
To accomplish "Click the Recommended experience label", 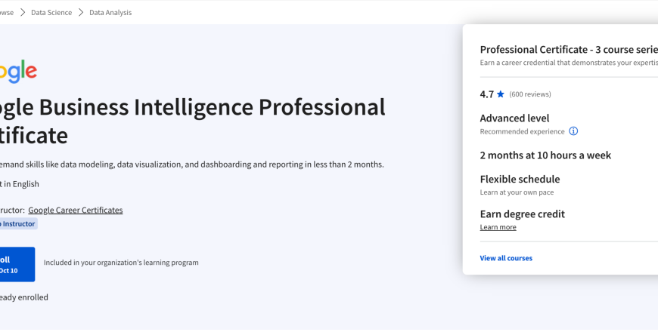I will click(x=523, y=131).
